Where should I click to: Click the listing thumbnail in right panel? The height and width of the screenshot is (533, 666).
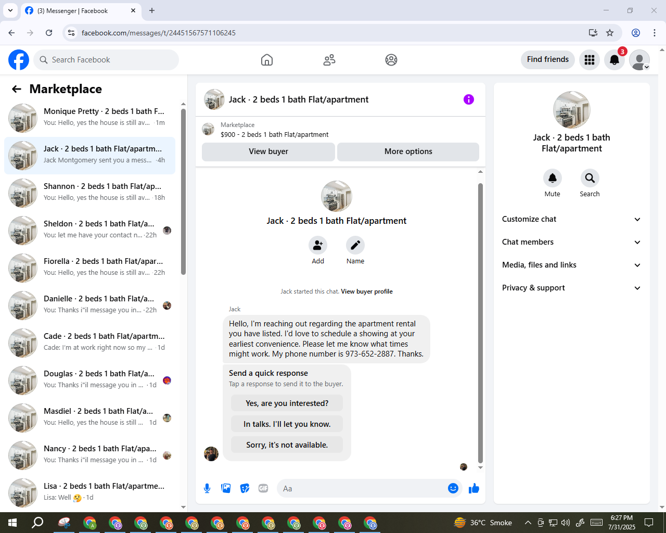[572, 110]
